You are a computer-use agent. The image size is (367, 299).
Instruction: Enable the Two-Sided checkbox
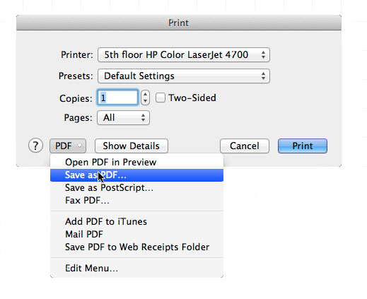(x=161, y=98)
